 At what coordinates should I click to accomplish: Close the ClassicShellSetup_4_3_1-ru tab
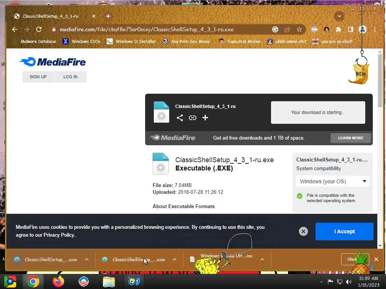(x=94, y=16)
